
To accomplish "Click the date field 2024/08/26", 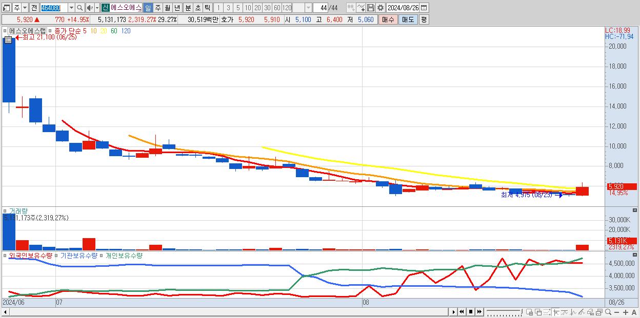I will tap(403, 8).
